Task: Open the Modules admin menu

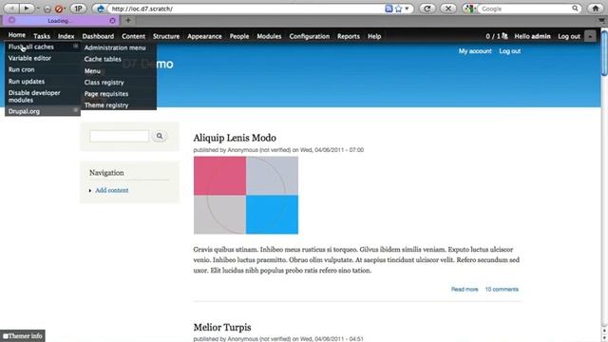Action: click(x=269, y=36)
